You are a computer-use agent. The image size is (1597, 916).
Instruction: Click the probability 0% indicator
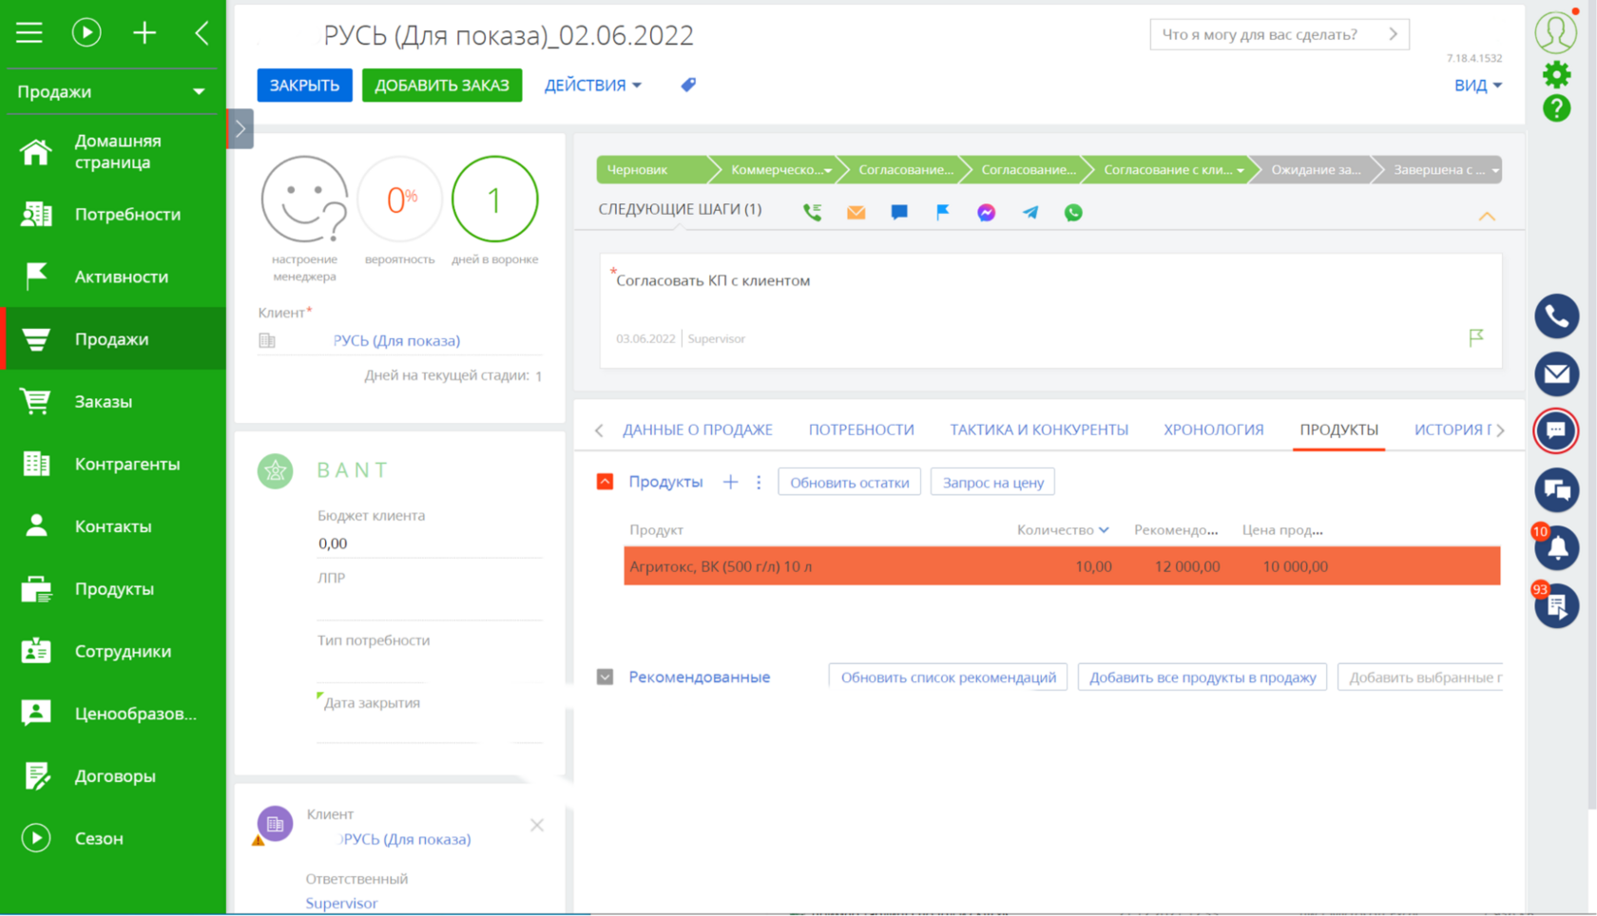point(400,200)
